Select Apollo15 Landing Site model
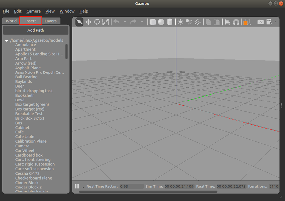The width and height of the screenshot is (285, 201). pyautogui.click(x=39, y=54)
